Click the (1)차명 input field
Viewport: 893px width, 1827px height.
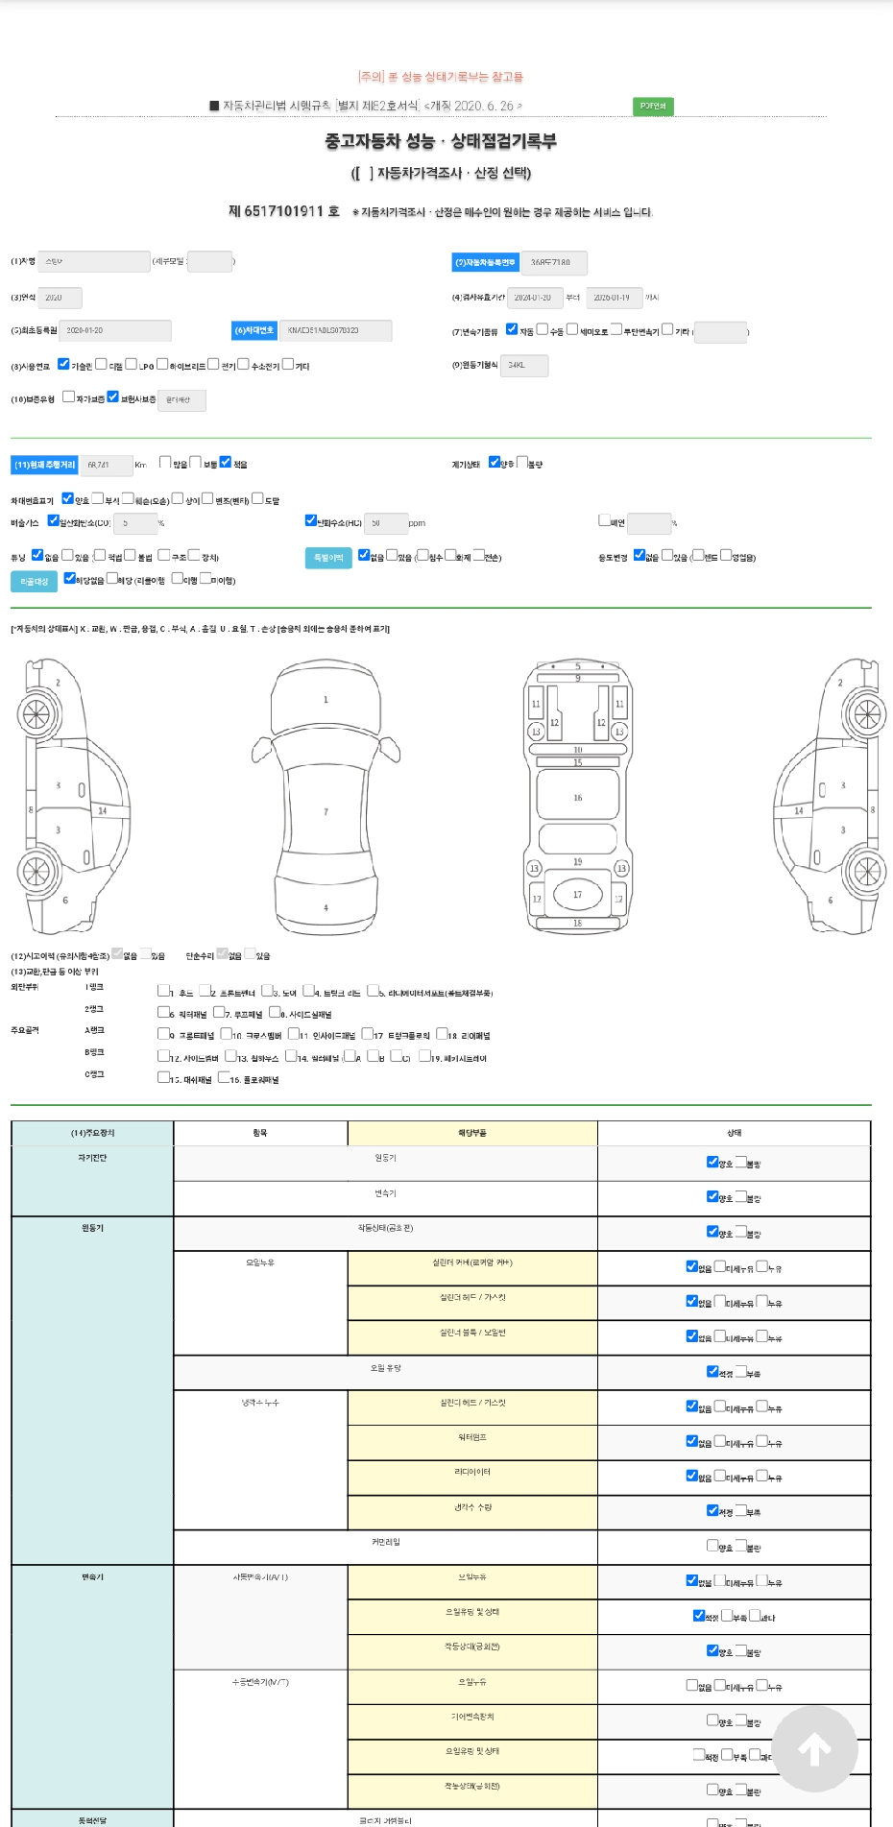pyautogui.click(x=94, y=261)
